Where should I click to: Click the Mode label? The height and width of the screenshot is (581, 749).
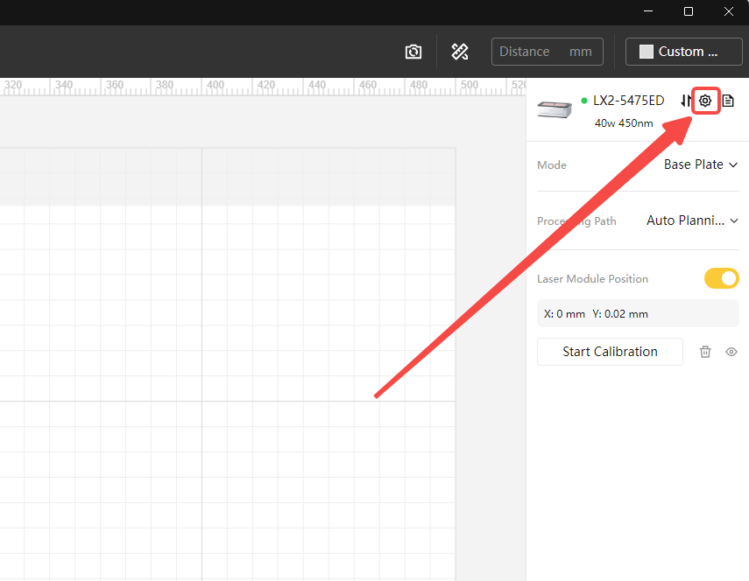point(552,165)
